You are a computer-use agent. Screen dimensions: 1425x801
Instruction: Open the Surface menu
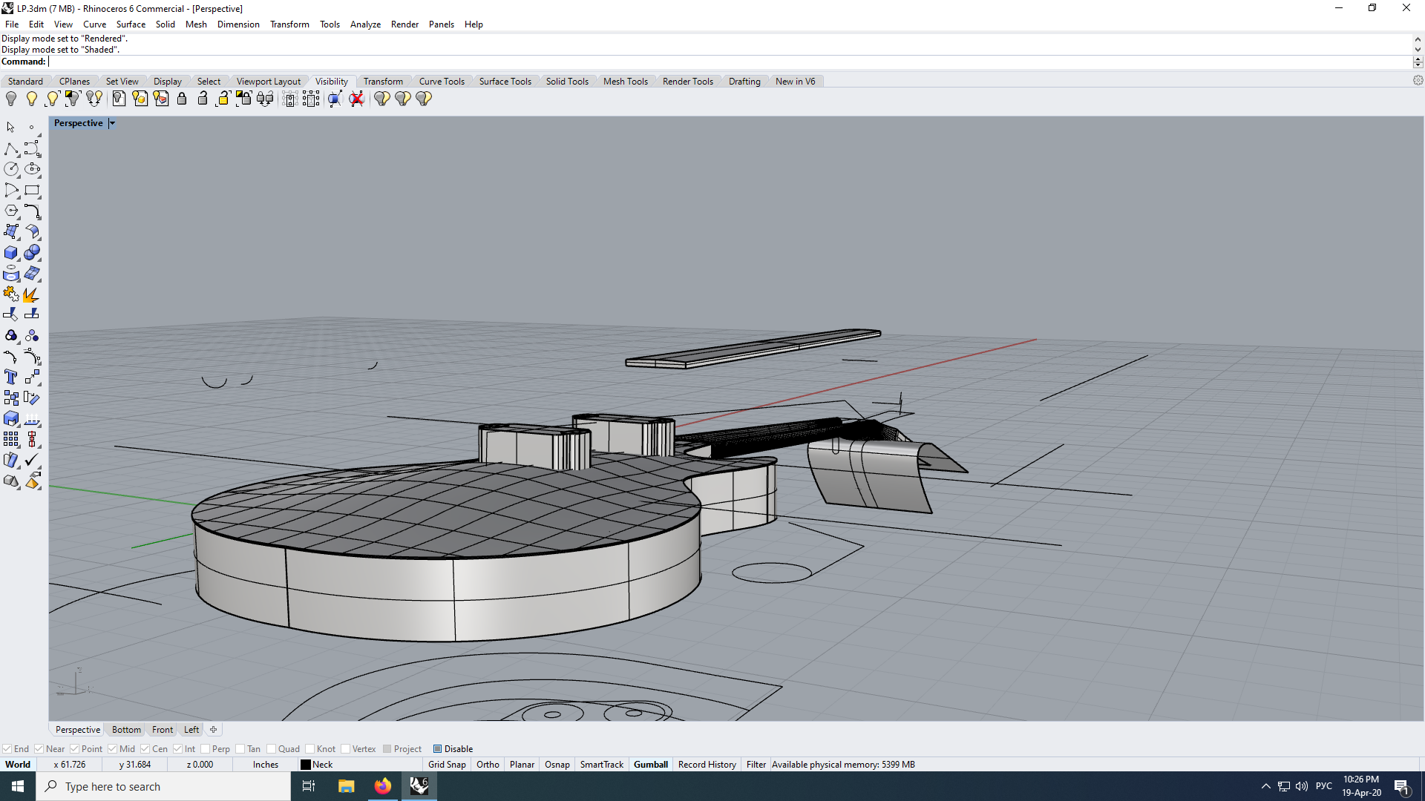131,24
